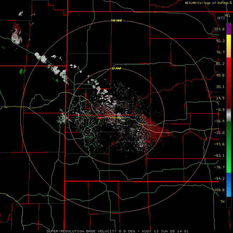Click the yellow-orange segment of the color bar
The image size is (233, 233).
point(229,46)
